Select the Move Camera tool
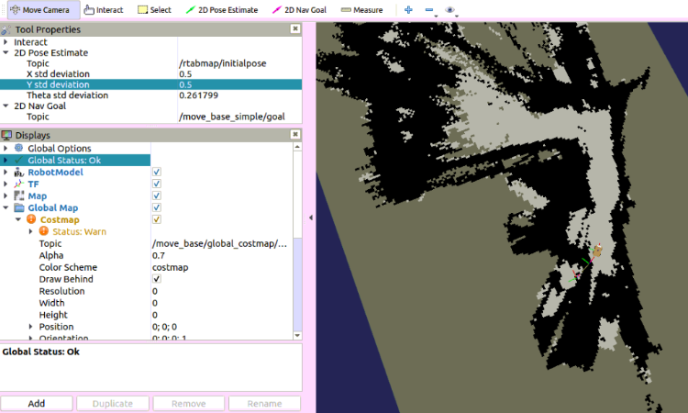 [x=39, y=10]
